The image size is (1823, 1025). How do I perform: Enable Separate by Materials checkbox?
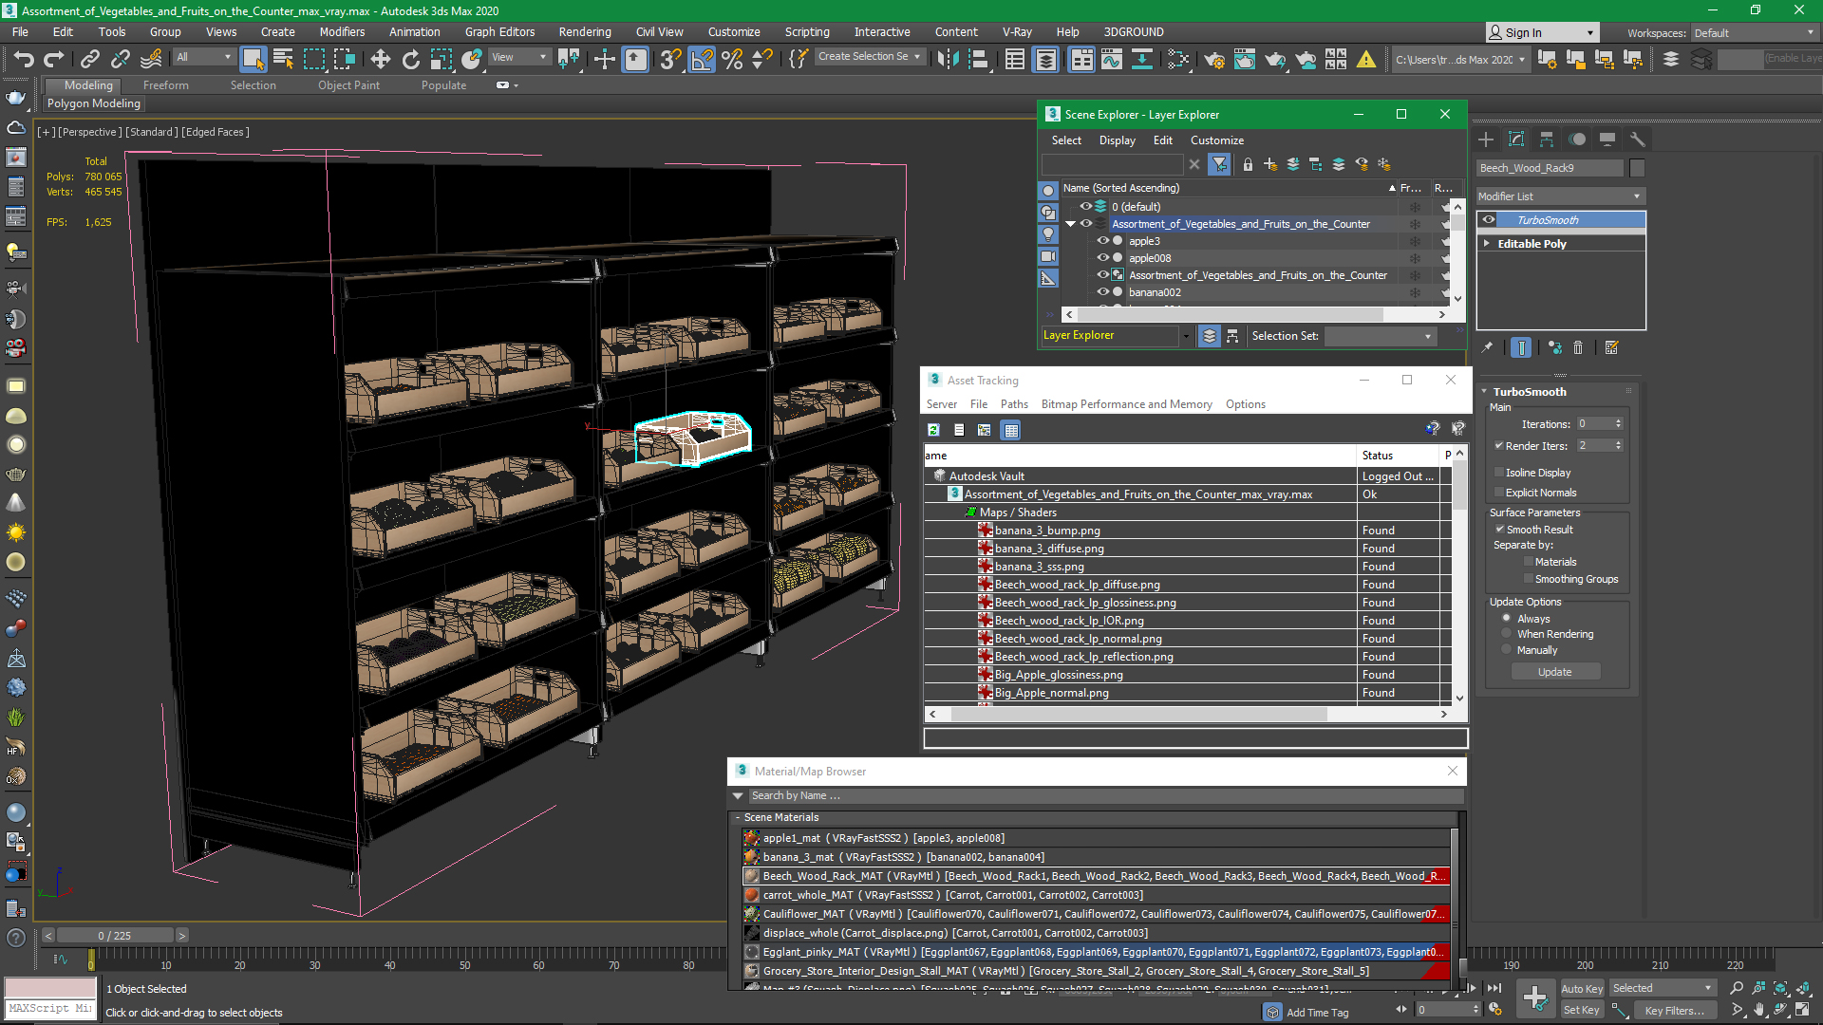[1529, 562]
